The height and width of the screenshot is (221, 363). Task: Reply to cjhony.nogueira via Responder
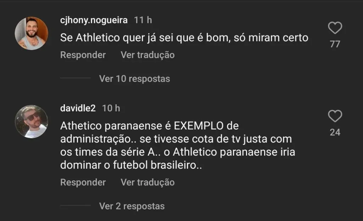click(x=83, y=55)
